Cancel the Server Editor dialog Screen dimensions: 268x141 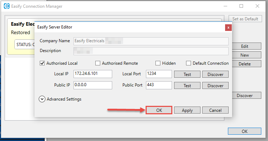215,110
